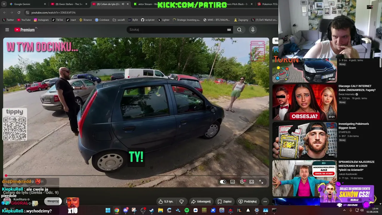Toggle the autoplay switch in player
The width and height of the screenshot is (382, 215).
[x=223, y=182]
